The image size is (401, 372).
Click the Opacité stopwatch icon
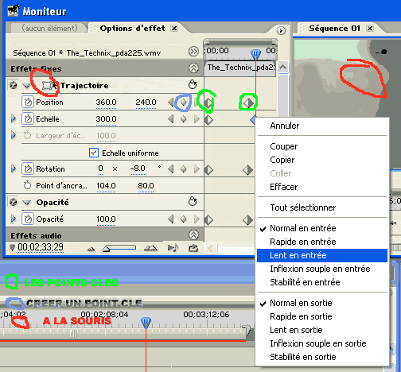click(x=28, y=219)
